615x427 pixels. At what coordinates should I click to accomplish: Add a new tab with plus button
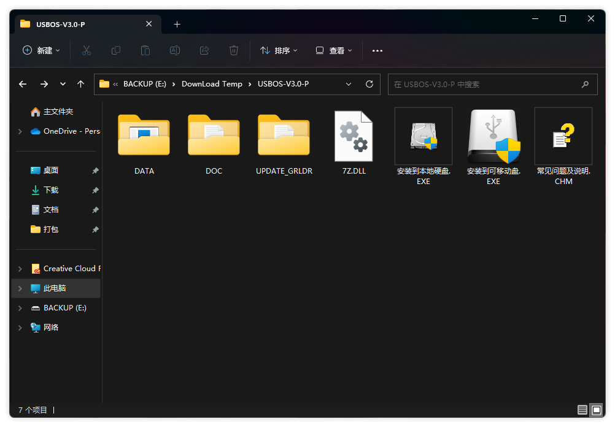(177, 24)
